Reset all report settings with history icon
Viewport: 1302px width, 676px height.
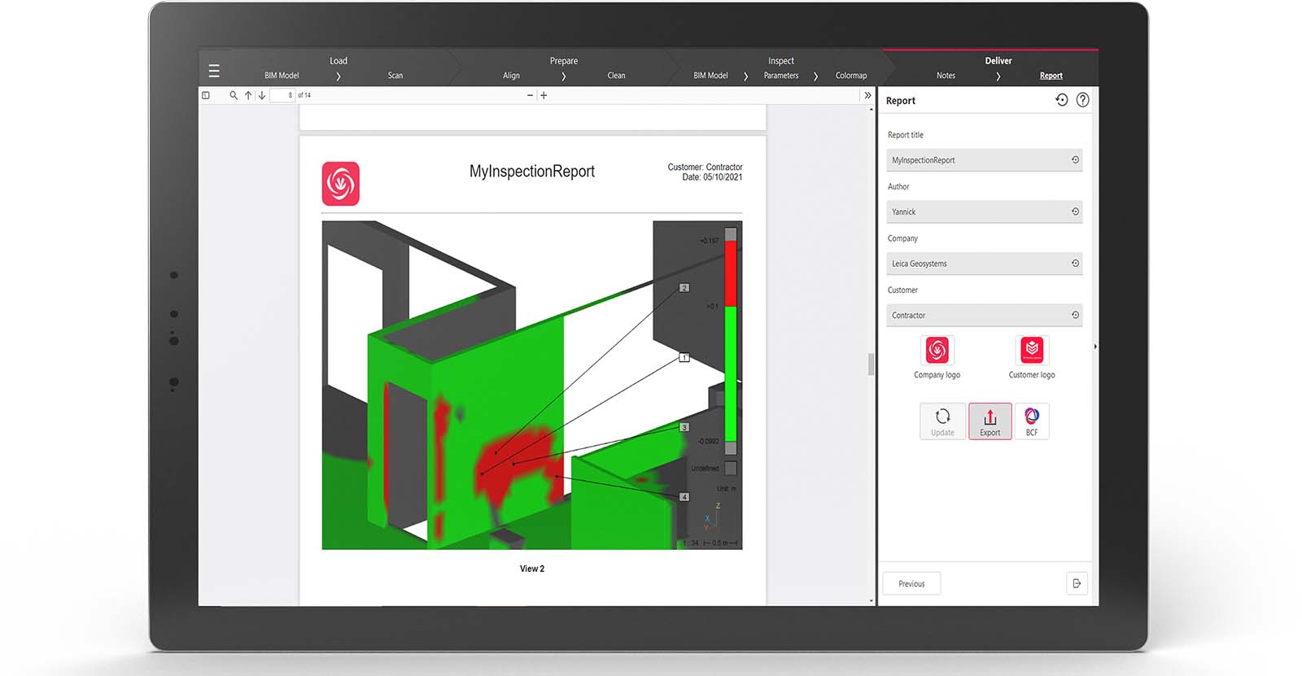pyautogui.click(x=1061, y=100)
